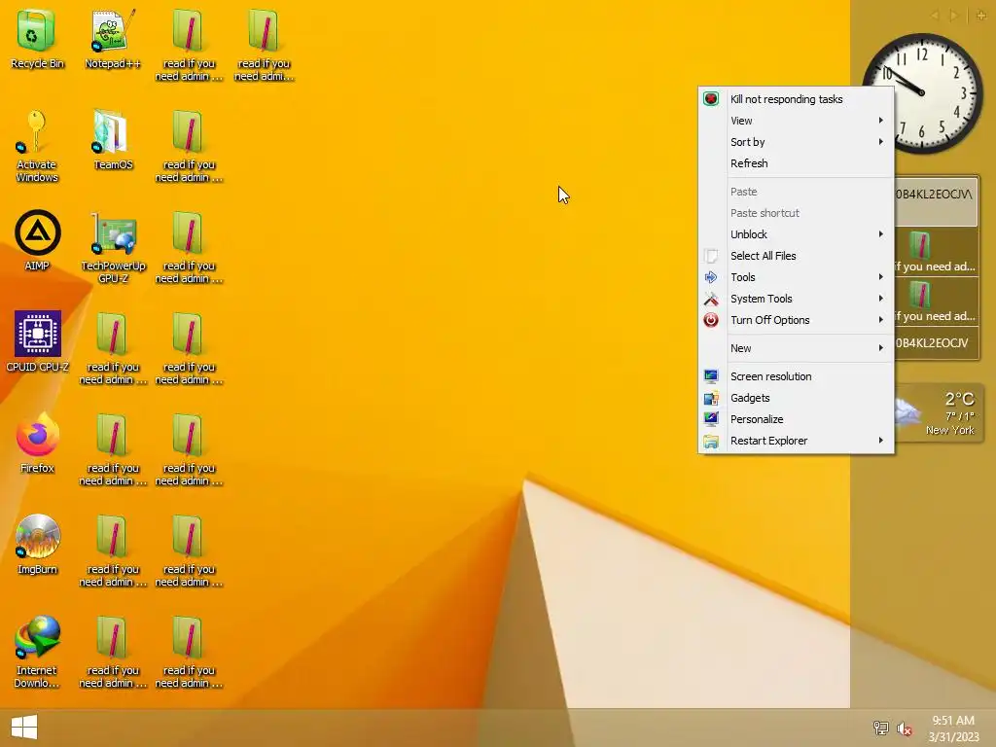Screen dimensions: 996x747
Task: Click the taskbar date and time
Action: click(x=953, y=728)
